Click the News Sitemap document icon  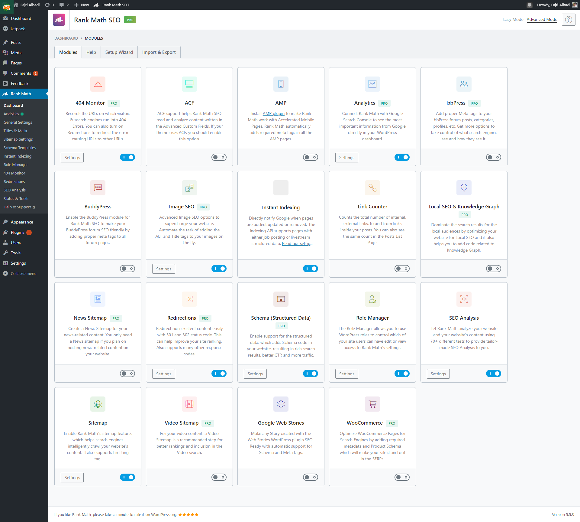point(98,299)
